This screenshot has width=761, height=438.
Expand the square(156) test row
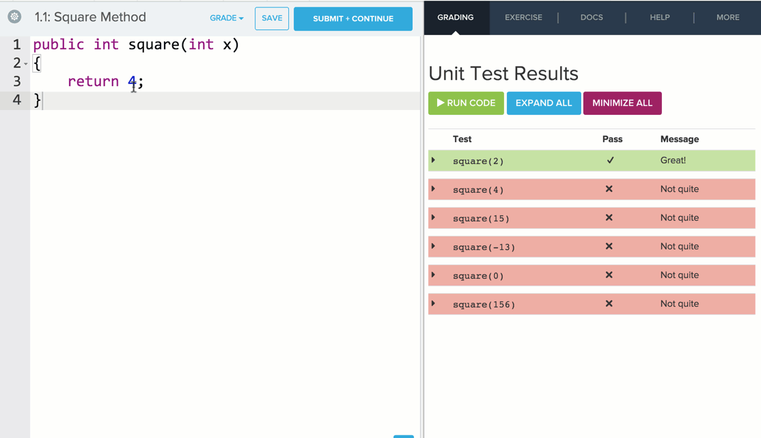(434, 304)
